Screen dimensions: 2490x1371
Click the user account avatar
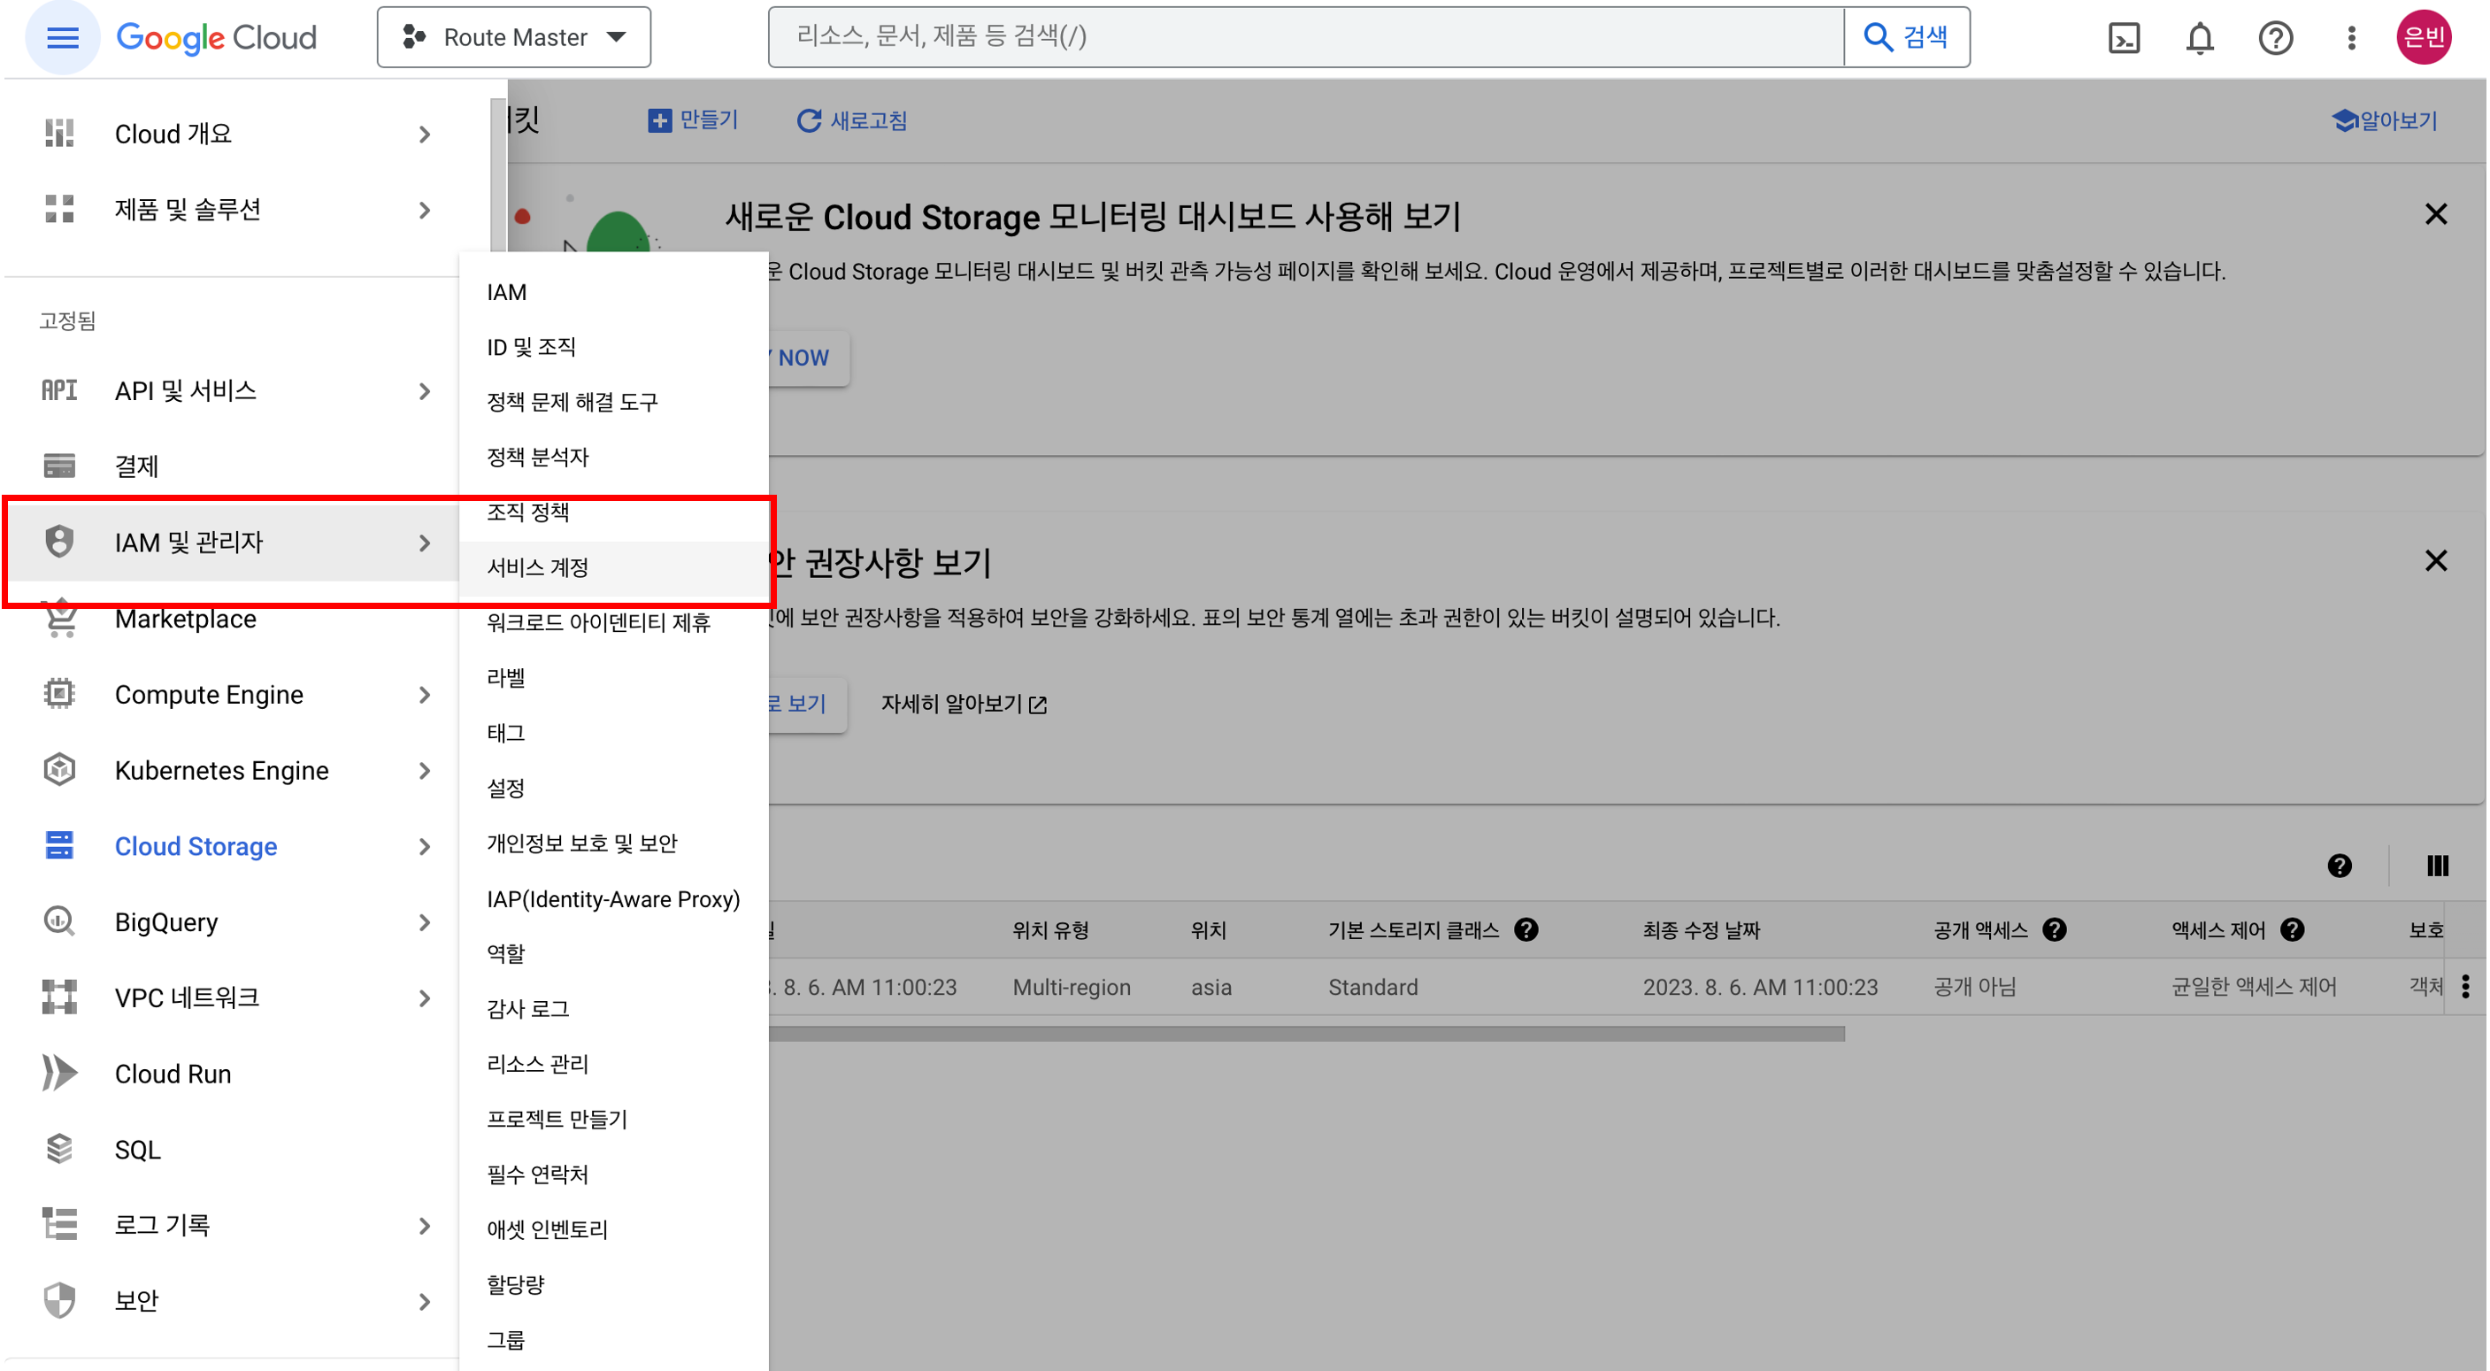pos(2424,38)
